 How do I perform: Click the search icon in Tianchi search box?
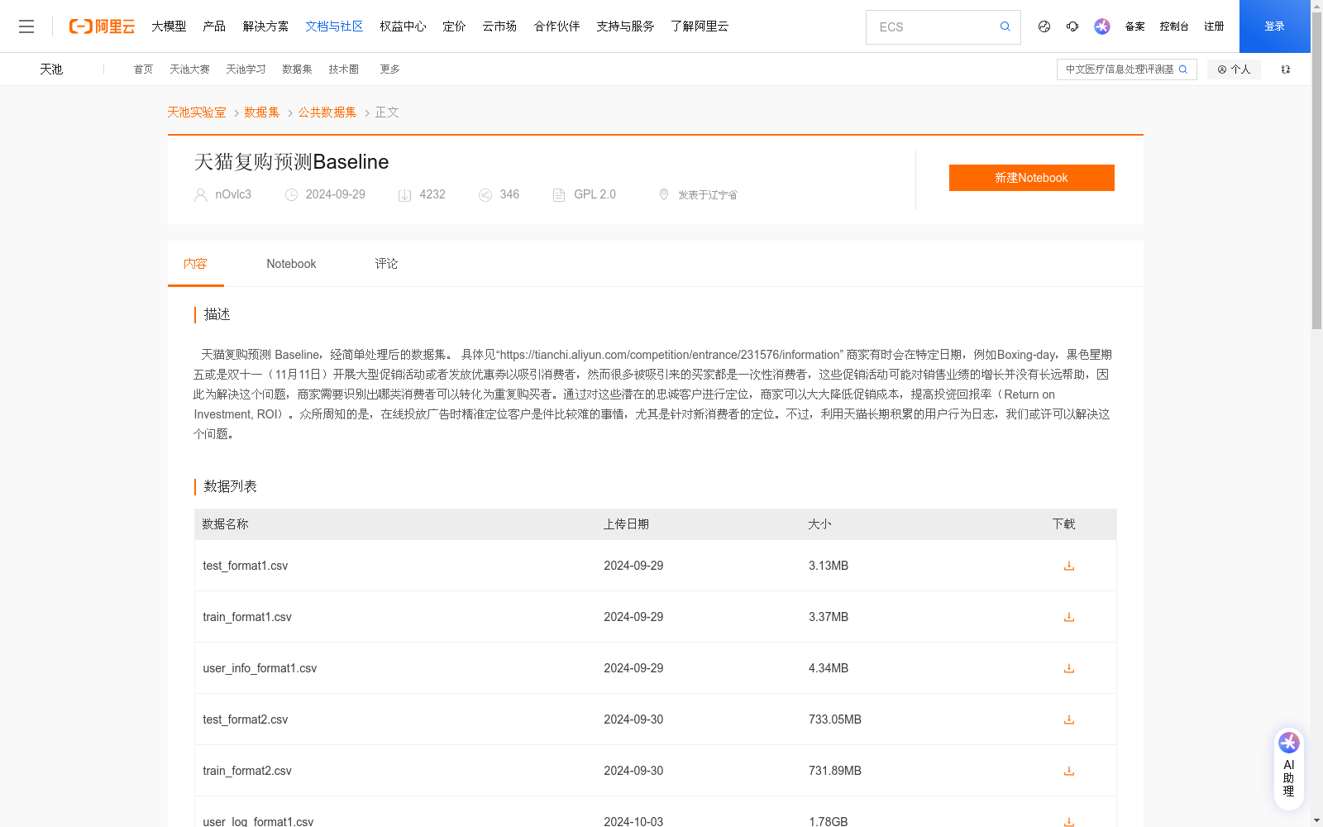click(1183, 69)
